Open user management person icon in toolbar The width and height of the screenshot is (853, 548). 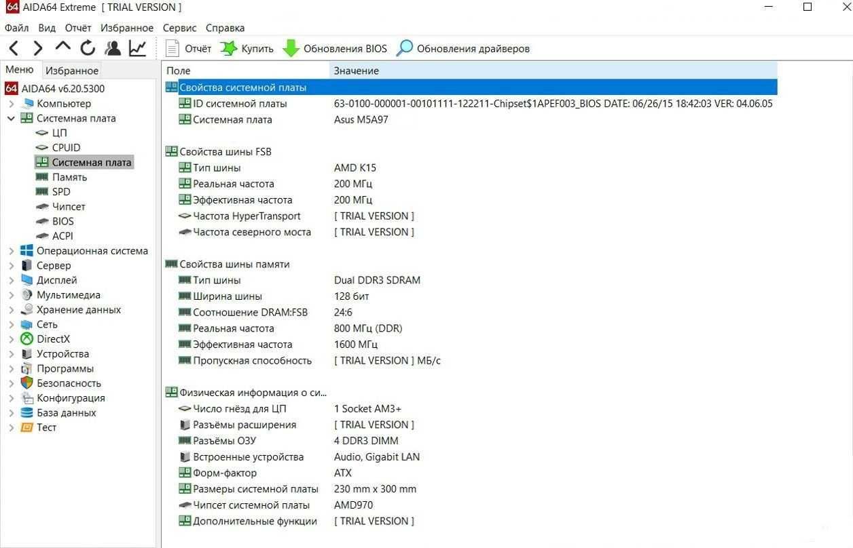pyautogui.click(x=113, y=48)
